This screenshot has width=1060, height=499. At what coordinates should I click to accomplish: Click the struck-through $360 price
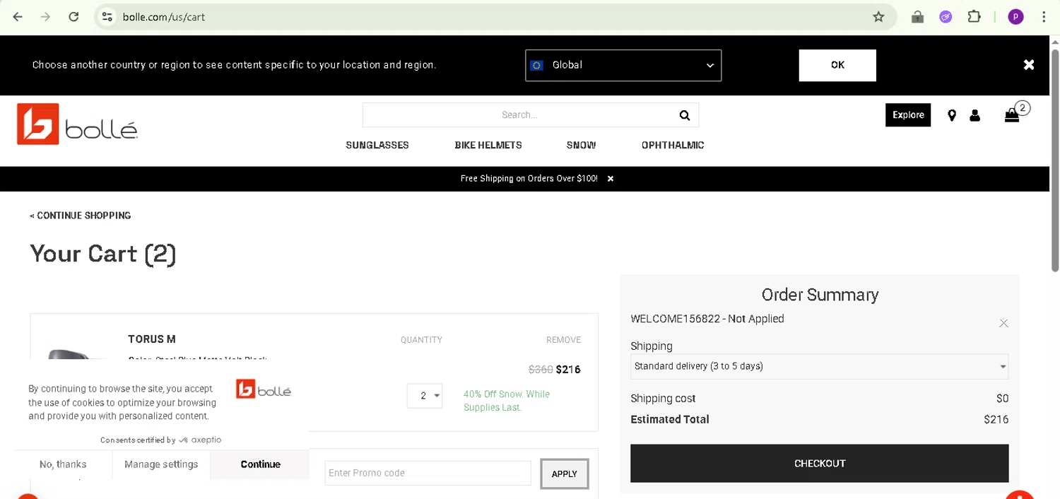point(541,370)
